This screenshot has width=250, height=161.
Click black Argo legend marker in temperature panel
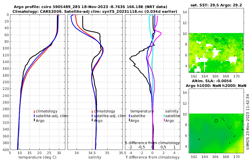pos(34,120)
